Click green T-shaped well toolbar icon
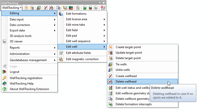 (85, 8)
